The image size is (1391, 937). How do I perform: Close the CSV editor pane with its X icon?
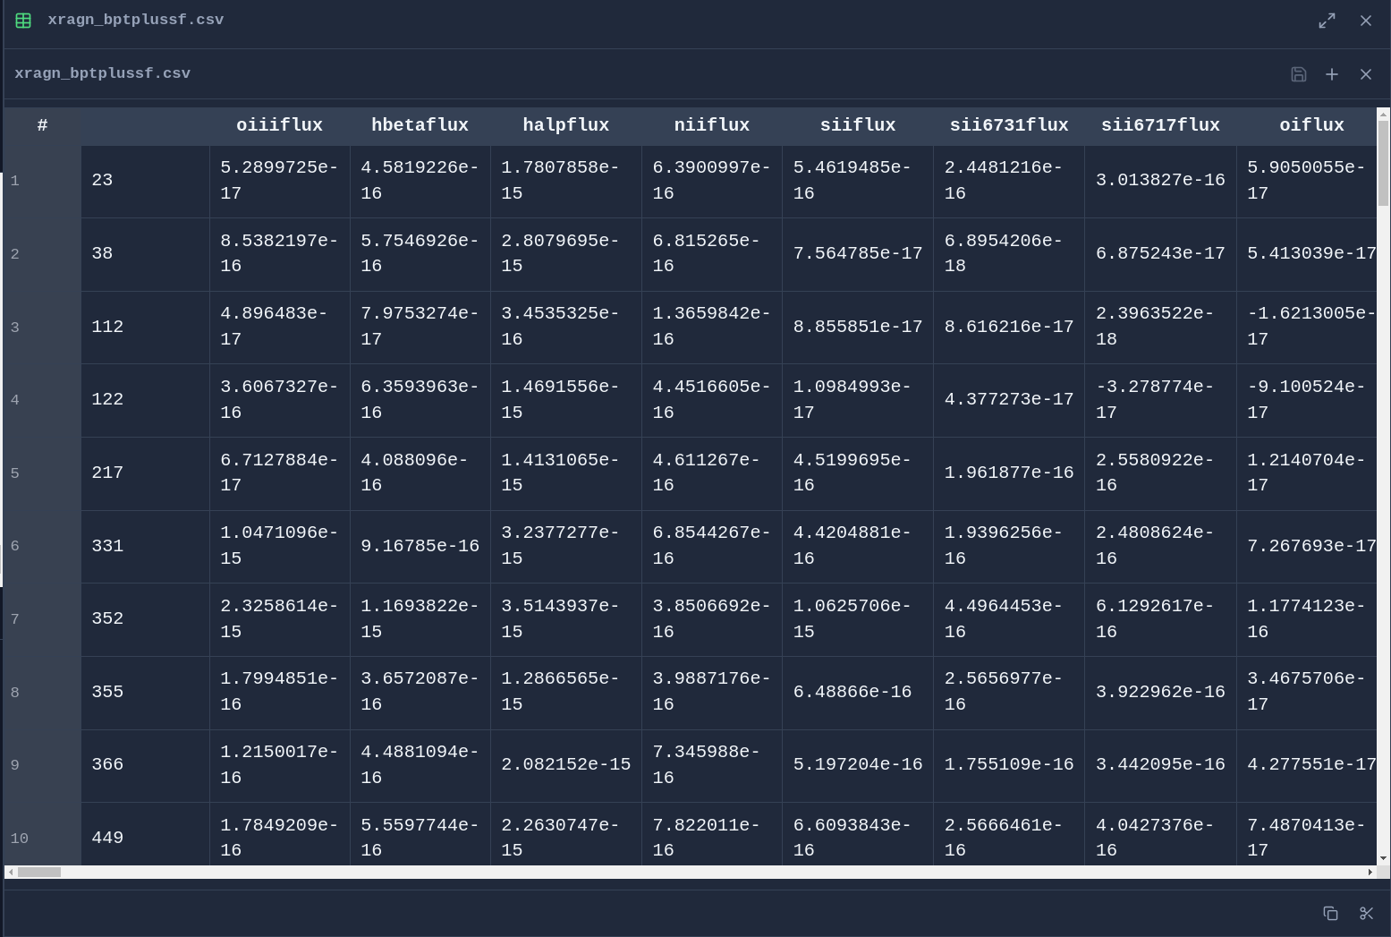click(x=1366, y=73)
